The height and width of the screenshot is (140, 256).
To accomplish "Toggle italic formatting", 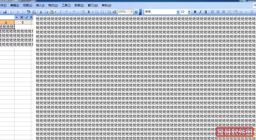I will click(201, 12).
